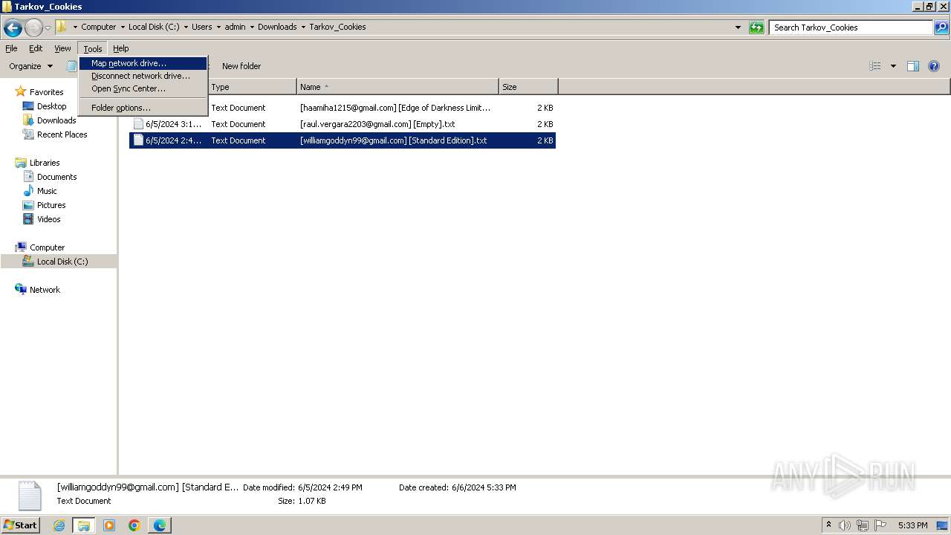Click the address bar refresh button
The height and width of the screenshot is (535, 951).
click(x=756, y=27)
